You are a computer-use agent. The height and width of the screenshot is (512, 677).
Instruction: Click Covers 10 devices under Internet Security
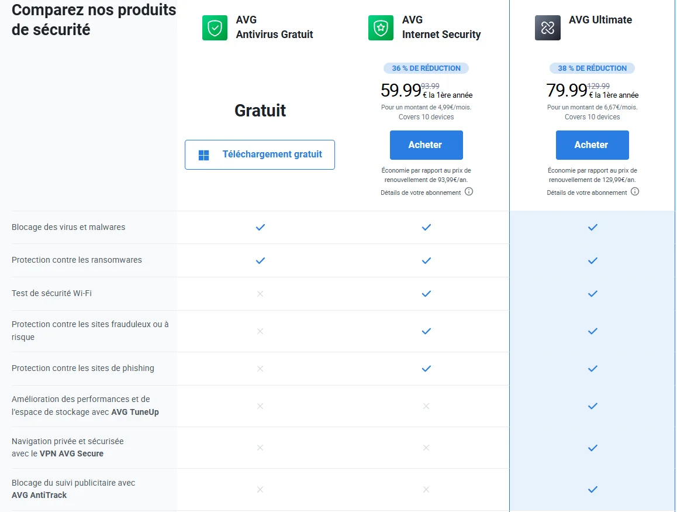(x=426, y=117)
